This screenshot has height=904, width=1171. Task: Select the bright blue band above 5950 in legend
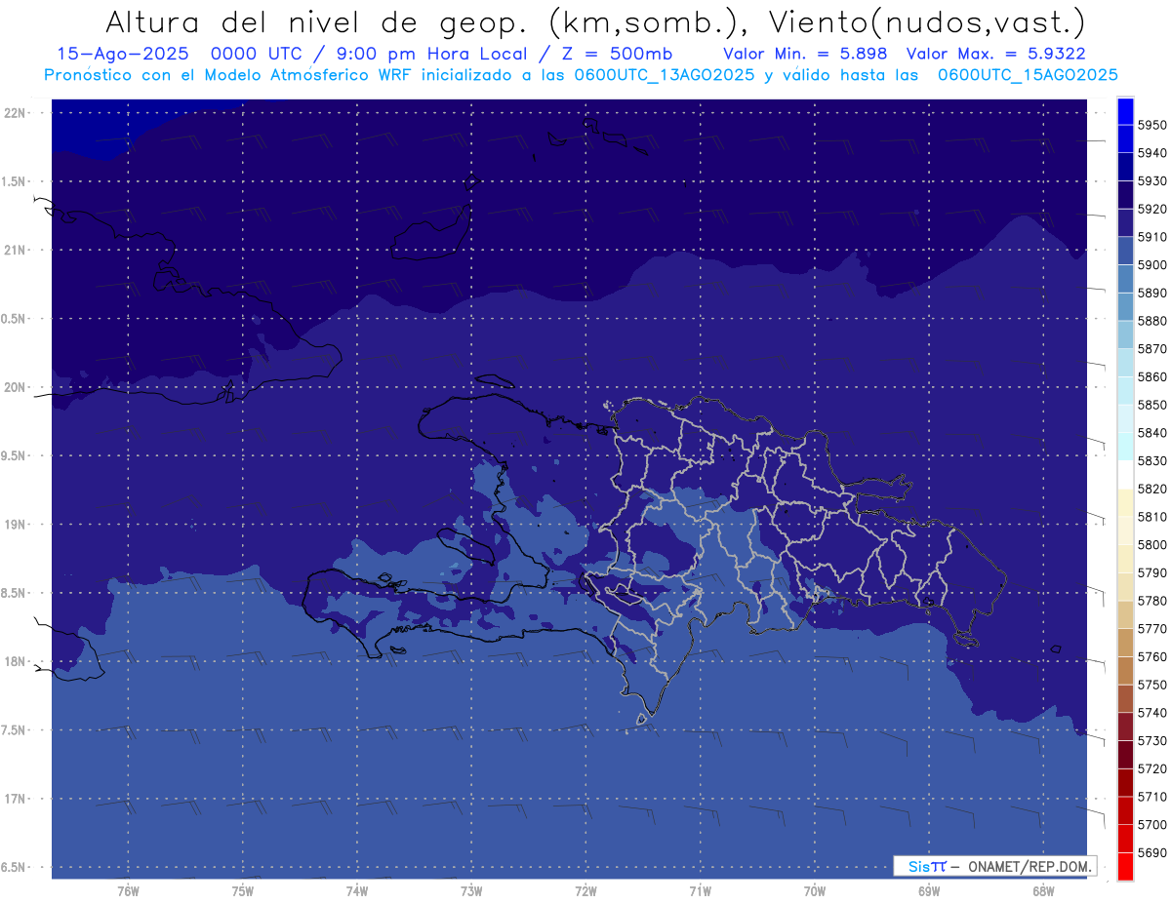point(1125,111)
